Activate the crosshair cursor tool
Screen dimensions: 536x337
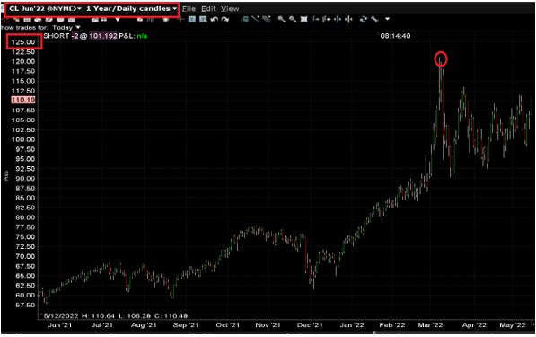click(180, 19)
